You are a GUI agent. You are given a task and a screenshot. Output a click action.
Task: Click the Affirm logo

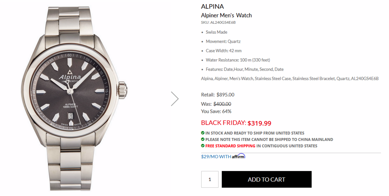click(238, 156)
